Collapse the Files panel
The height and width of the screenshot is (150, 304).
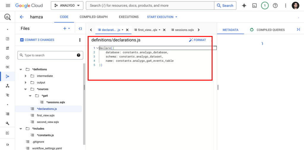(x=80, y=29)
